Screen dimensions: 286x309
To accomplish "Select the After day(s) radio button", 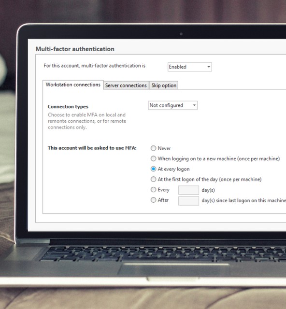I will (x=153, y=200).
